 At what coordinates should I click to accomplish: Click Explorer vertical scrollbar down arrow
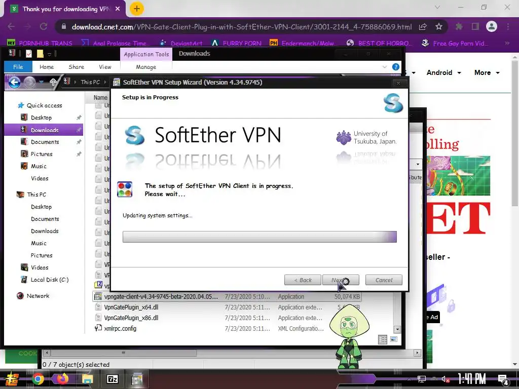(x=397, y=329)
